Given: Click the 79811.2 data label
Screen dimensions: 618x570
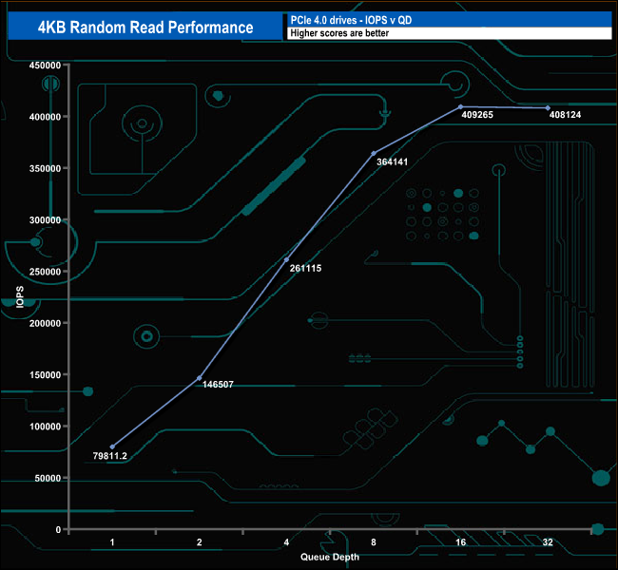Looking at the screenshot, I should point(111,458).
